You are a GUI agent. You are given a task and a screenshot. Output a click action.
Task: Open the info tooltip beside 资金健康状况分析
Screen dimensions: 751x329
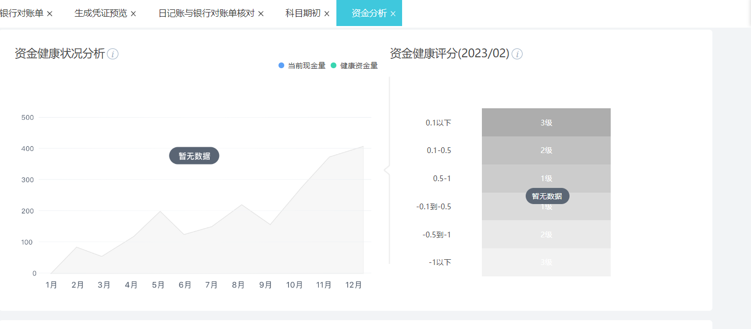tap(113, 54)
